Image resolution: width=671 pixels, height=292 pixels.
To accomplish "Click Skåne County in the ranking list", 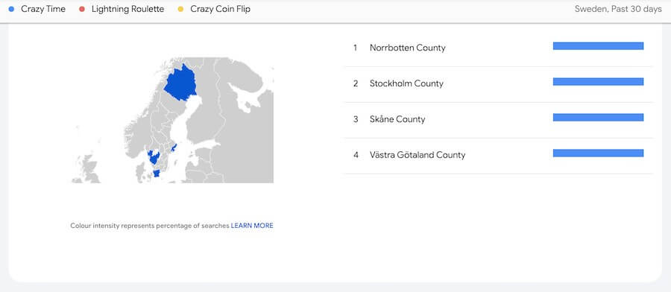I will [x=397, y=119].
